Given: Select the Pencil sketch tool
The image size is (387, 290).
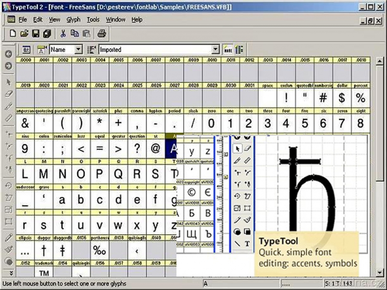Looking at the screenshot, I should pos(9,238).
